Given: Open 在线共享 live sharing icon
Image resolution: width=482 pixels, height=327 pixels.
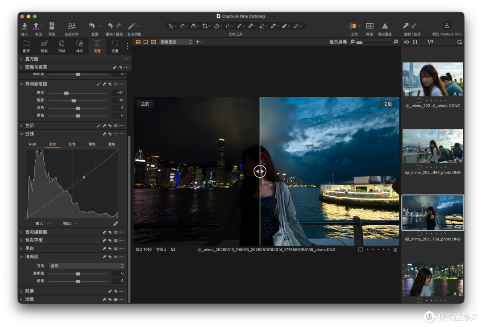Looking at the screenshot, I should coord(71,26).
